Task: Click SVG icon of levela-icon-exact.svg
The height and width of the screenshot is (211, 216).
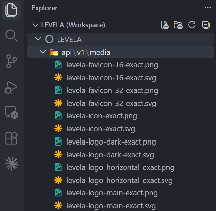Action: (x=58, y=128)
